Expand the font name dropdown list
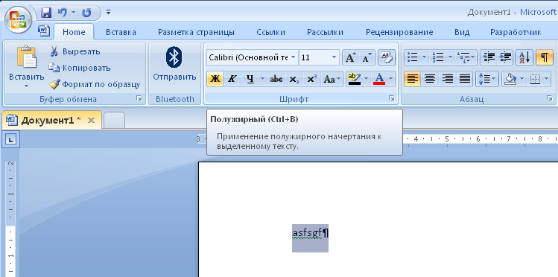 click(x=293, y=57)
